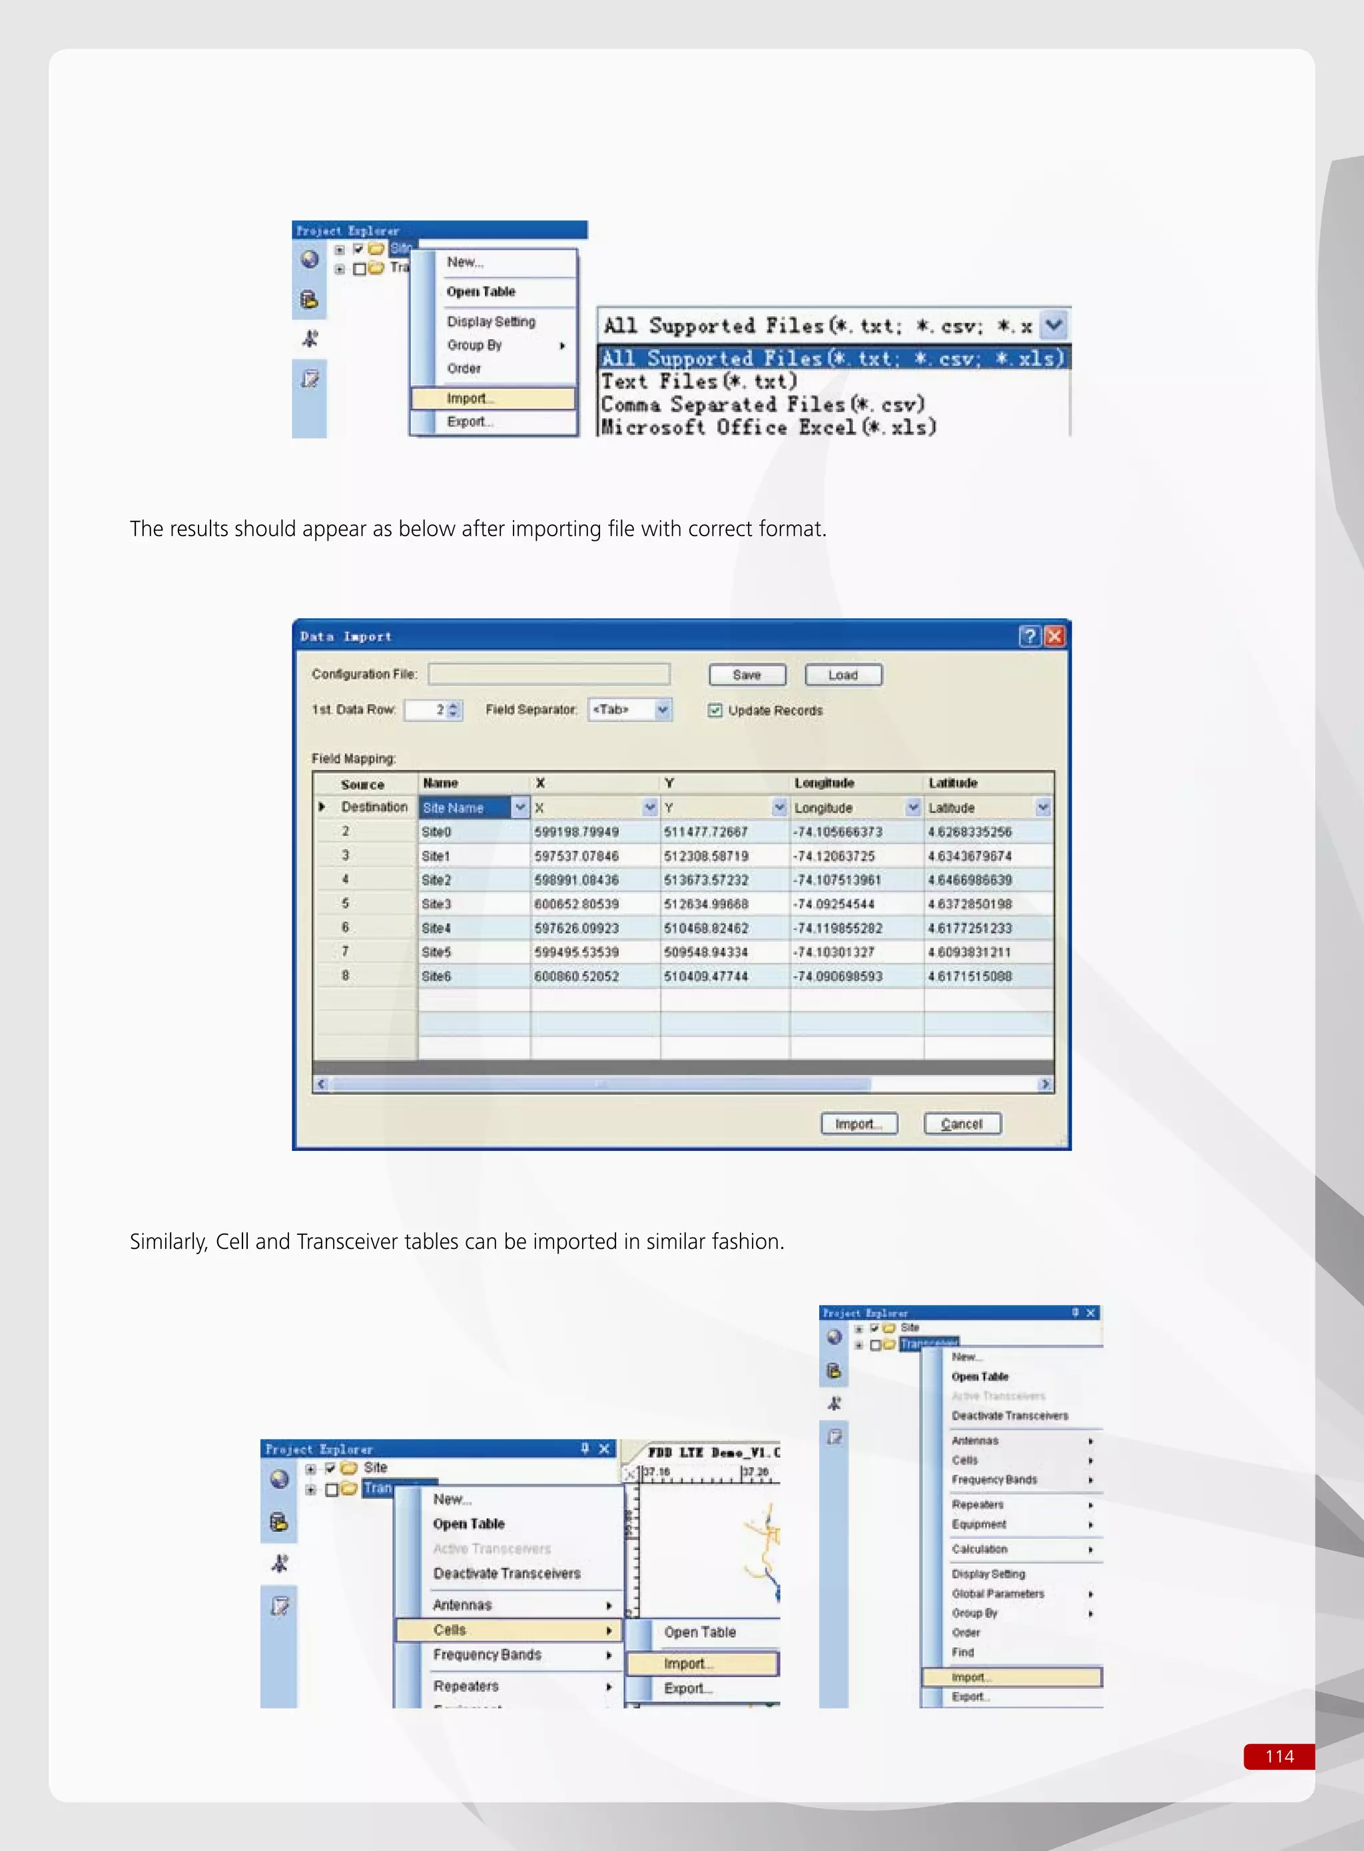Image resolution: width=1364 pixels, height=1851 pixels.
Task: Uncheck the Site checkbox in top Project Explorer
Action: 358,248
